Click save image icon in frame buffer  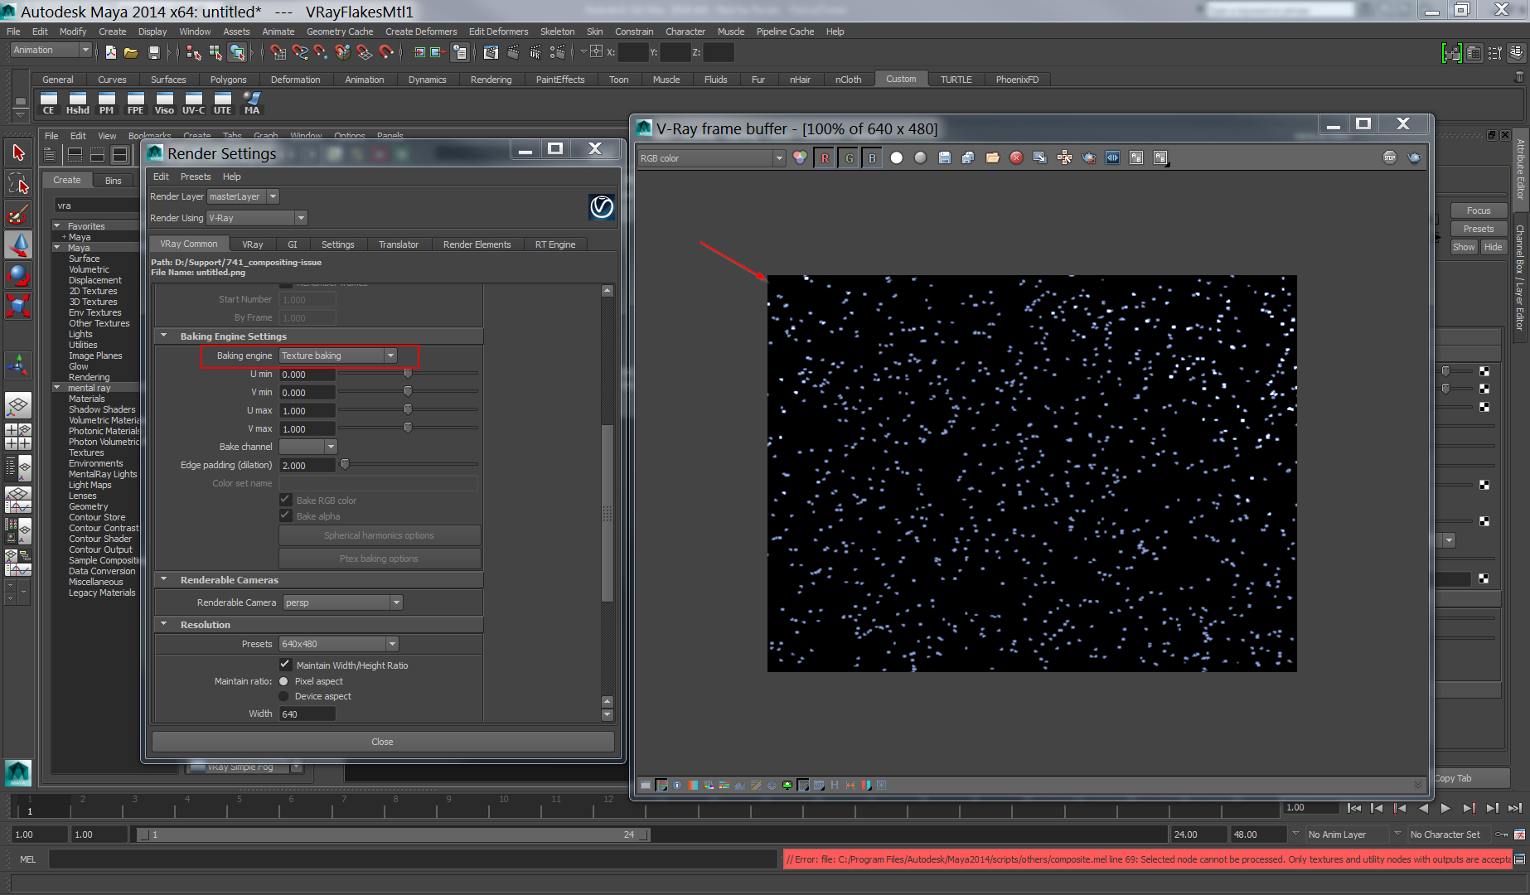point(944,158)
